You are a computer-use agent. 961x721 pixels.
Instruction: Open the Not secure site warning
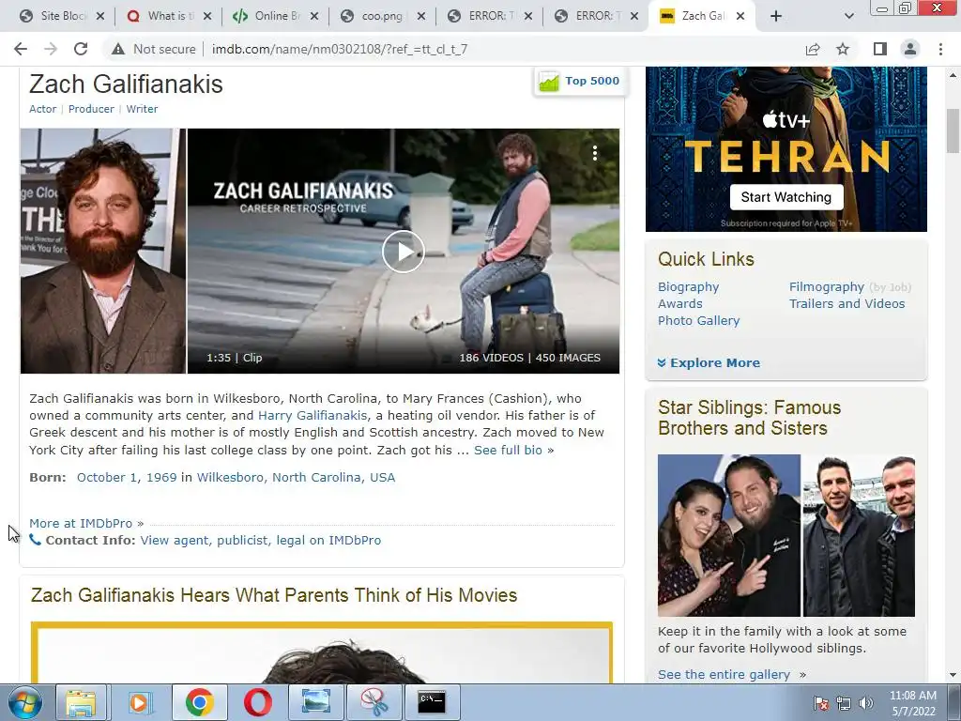tap(154, 49)
